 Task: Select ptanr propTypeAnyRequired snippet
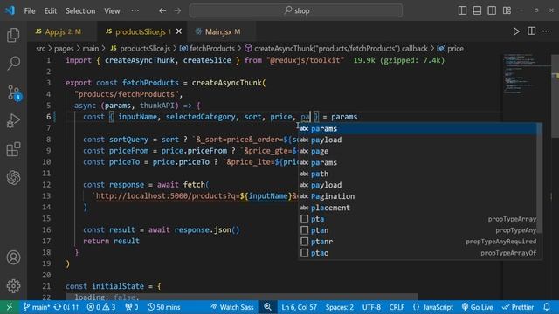[418, 242]
